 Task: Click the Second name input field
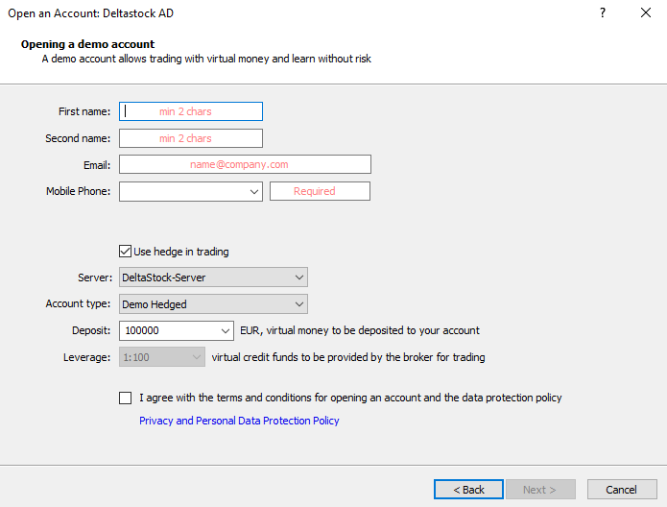[x=191, y=138]
